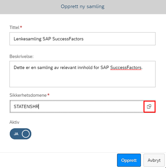Click the dialog title Opprett ny samling

[x=83, y=6]
